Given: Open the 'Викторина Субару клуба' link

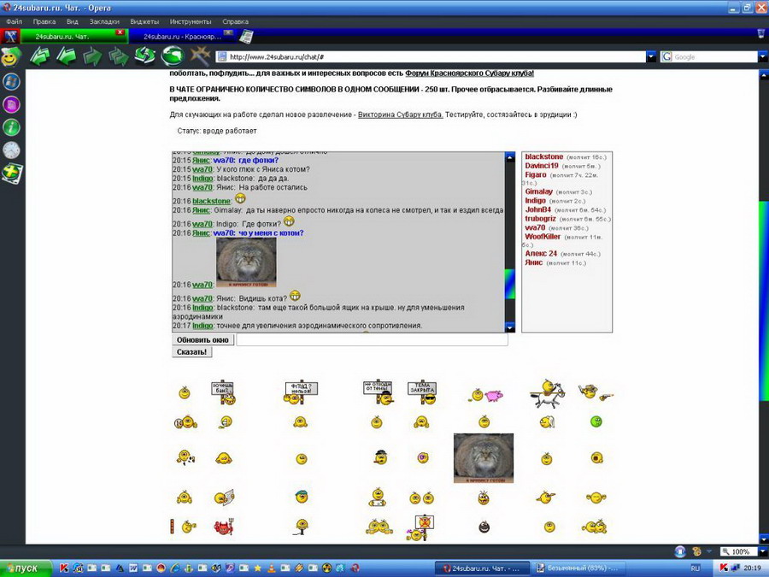Looking at the screenshot, I should point(400,115).
